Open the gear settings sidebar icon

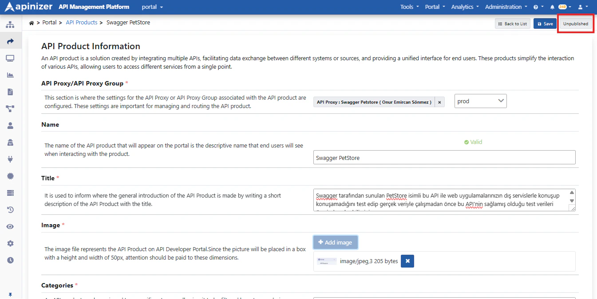pyautogui.click(x=10, y=243)
